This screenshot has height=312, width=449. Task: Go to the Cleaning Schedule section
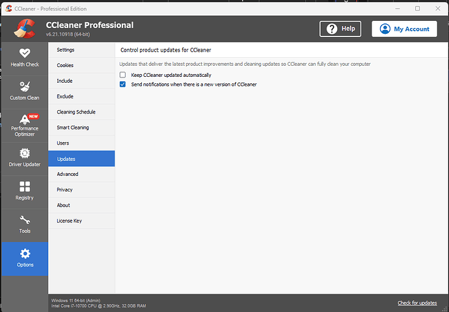click(76, 112)
